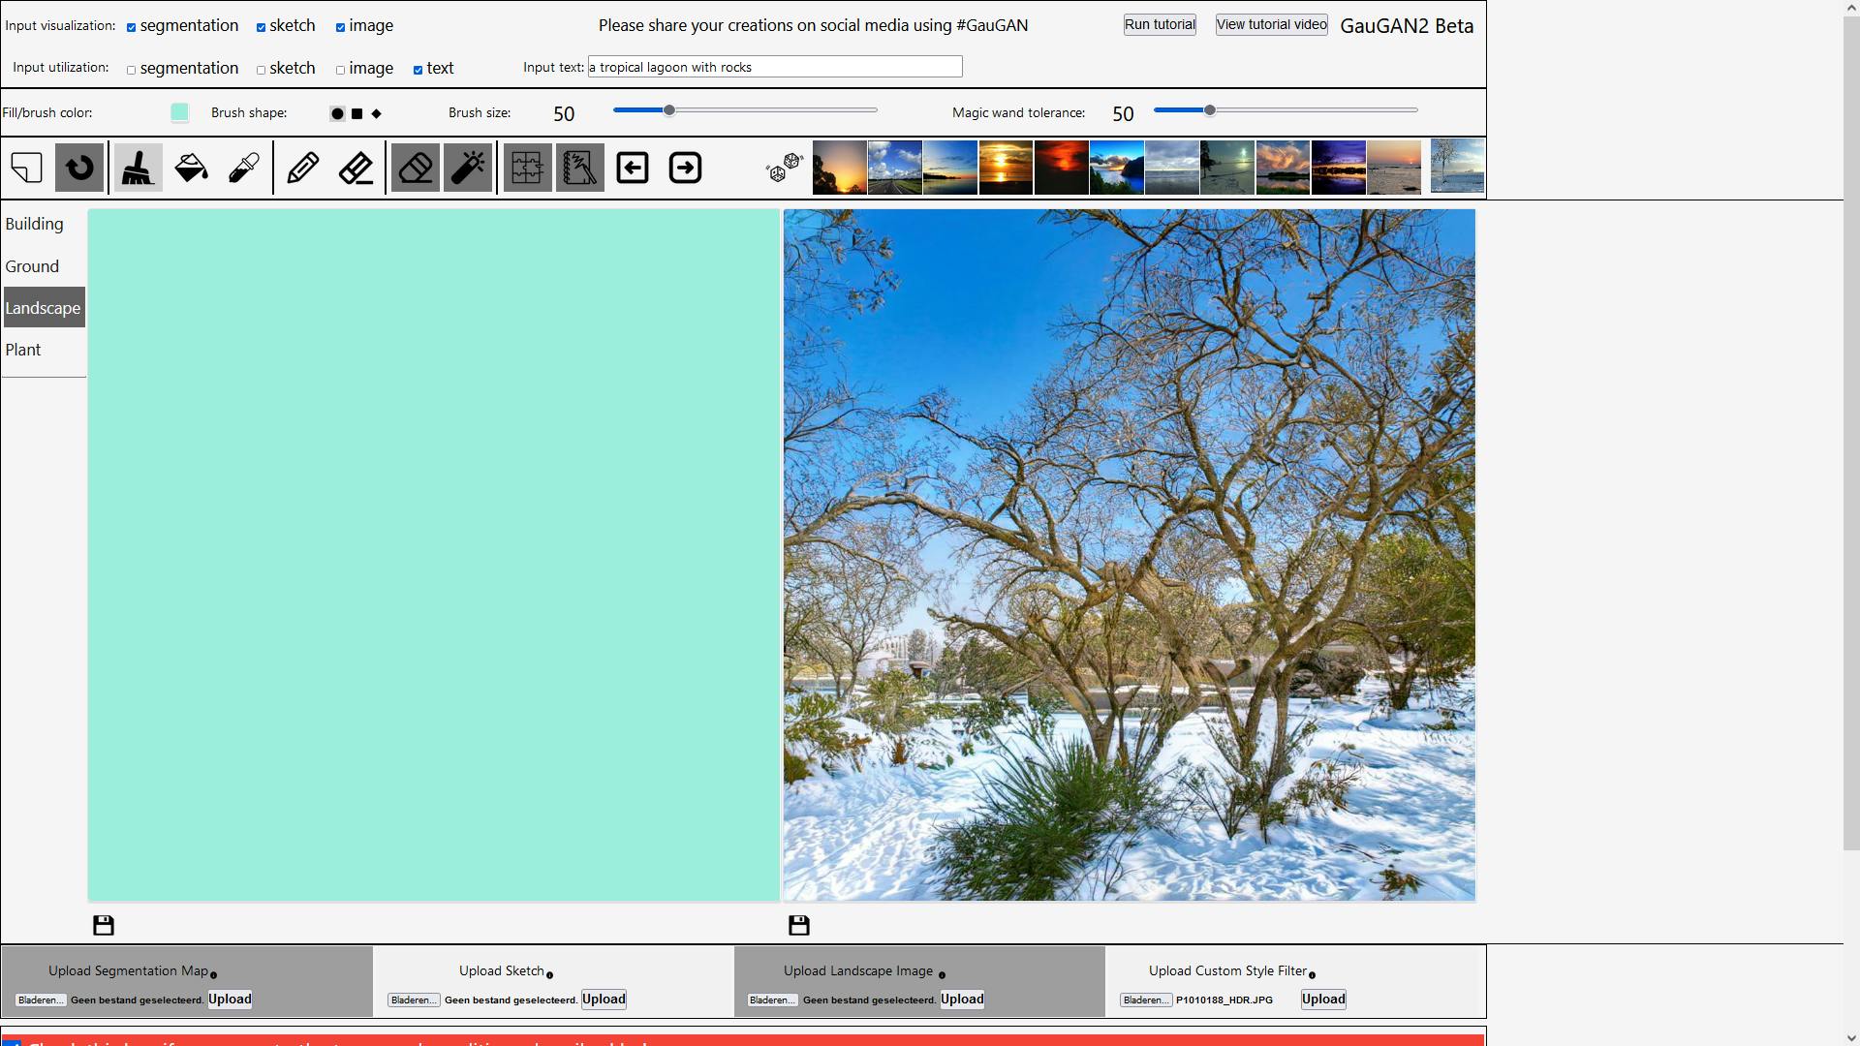
Task: Select the paint bucket fill tool
Action: (x=191, y=168)
